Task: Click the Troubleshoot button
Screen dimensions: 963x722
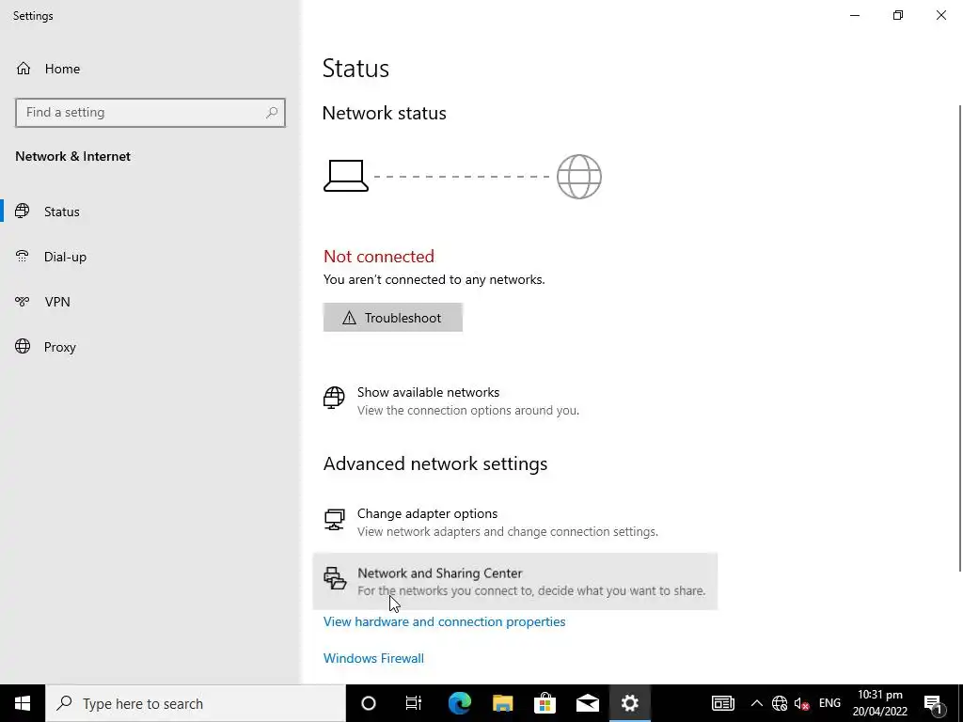Action: coord(392,318)
